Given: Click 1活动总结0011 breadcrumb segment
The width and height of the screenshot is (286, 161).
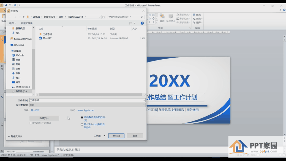Looking at the screenshot, I should coord(75,17).
